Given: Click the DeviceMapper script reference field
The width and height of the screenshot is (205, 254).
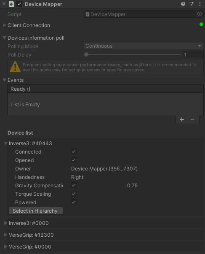Looking at the screenshot, I should [x=144, y=14].
